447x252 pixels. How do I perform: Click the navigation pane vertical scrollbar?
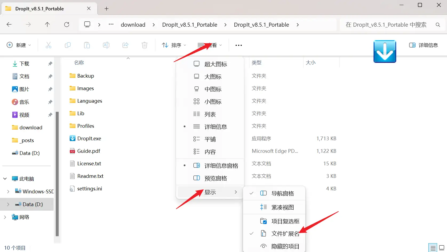[57, 173]
